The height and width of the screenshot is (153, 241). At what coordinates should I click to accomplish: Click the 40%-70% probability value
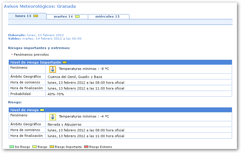(56, 94)
